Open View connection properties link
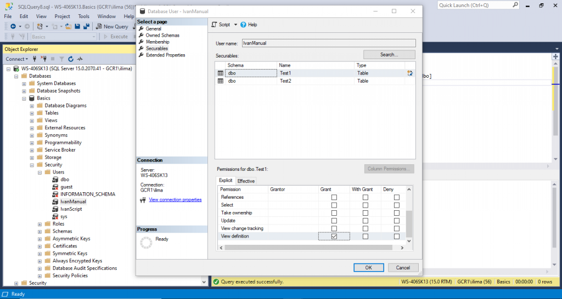The width and height of the screenshot is (562, 299). click(175, 199)
